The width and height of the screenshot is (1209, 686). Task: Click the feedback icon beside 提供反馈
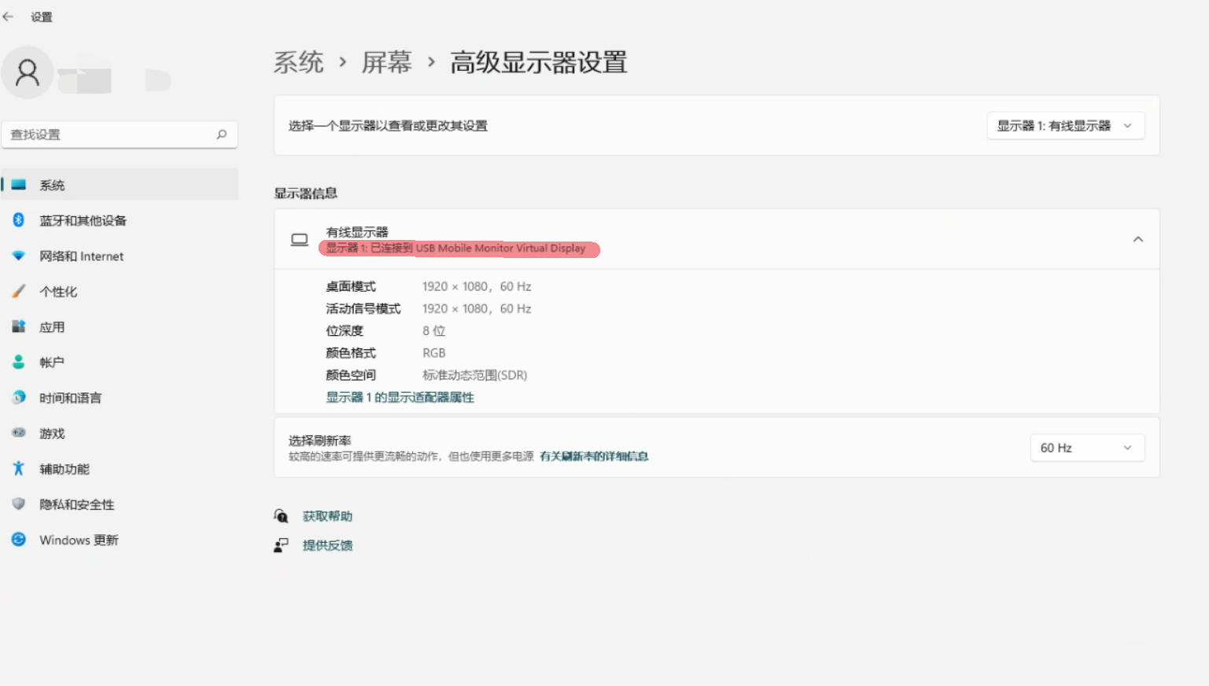[x=281, y=545]
